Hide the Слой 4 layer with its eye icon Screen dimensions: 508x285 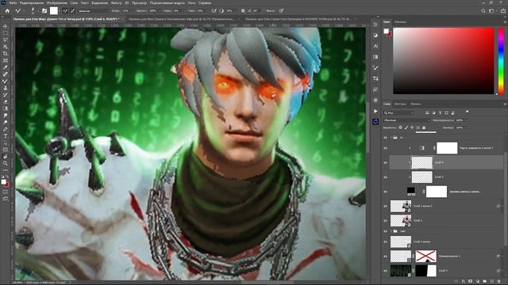tap(385, 162)
